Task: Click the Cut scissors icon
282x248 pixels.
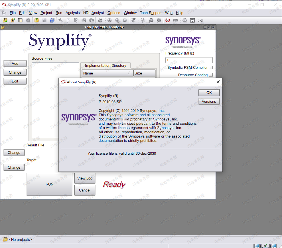Action: click(61, 20)
